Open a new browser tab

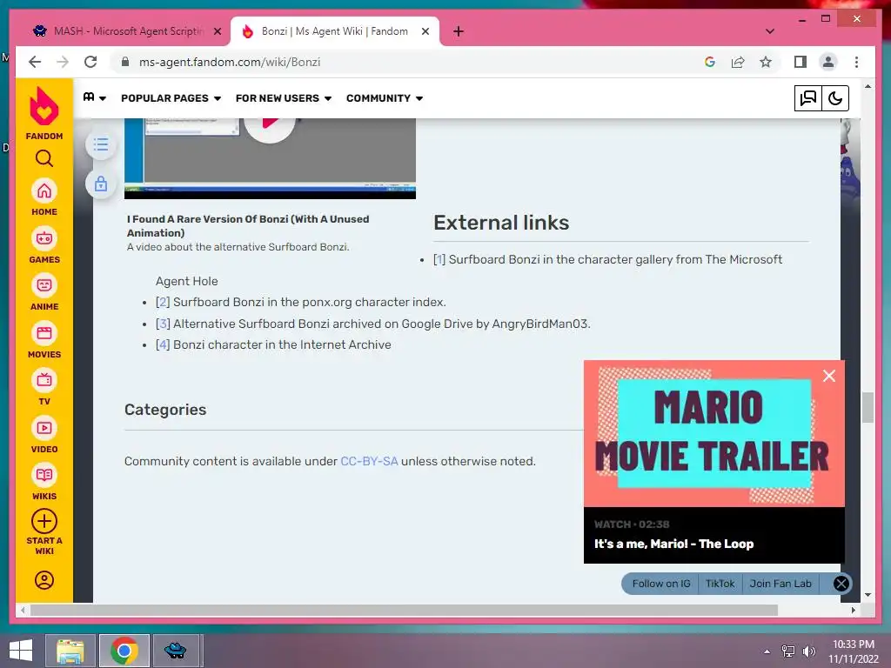pos(459,31)
